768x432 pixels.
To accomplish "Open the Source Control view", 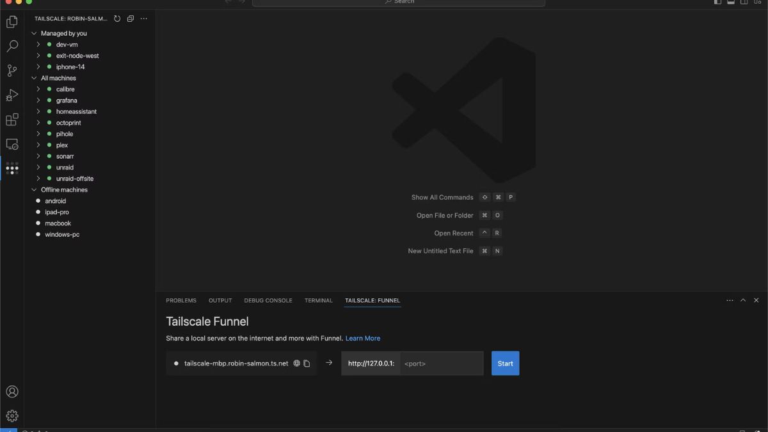I will pos(12,70).
